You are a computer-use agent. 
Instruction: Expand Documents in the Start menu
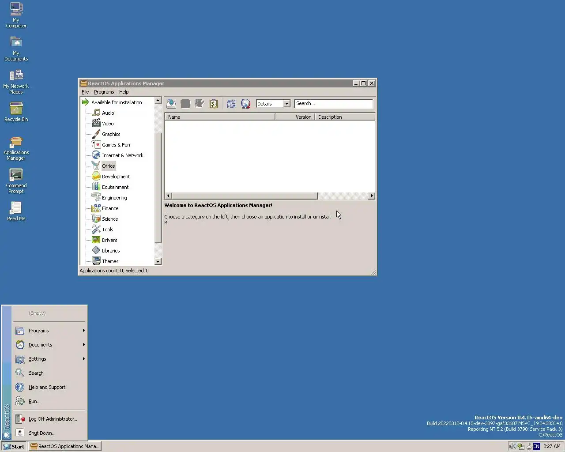(x=50, y=345)
